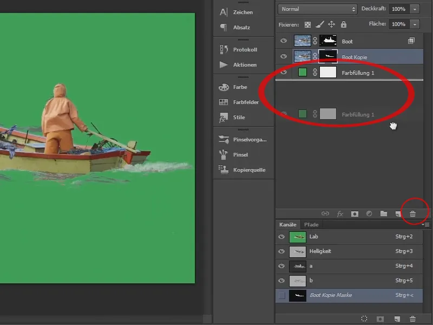
Task: Show the Boot Kopie Maske channel
Action: 281,295
